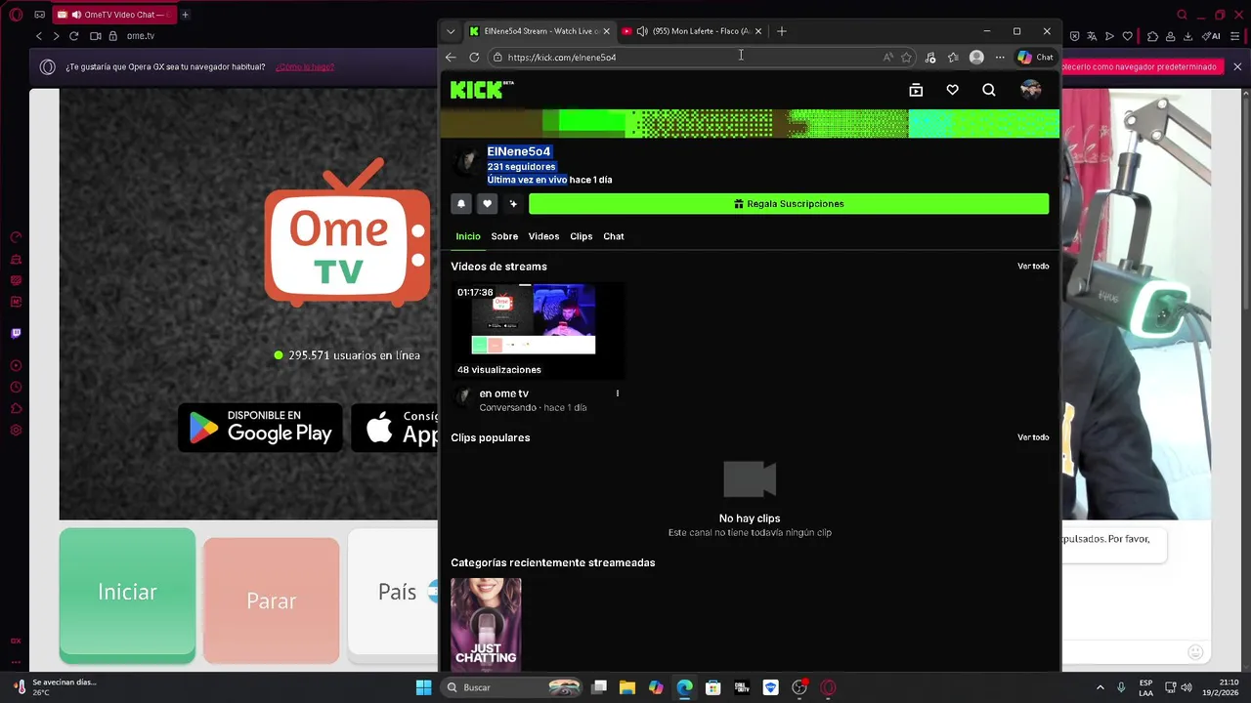Toggle follow heart for ElNene5o4 channel
This screenshot has height=703, width=1251.
(487, 204)
